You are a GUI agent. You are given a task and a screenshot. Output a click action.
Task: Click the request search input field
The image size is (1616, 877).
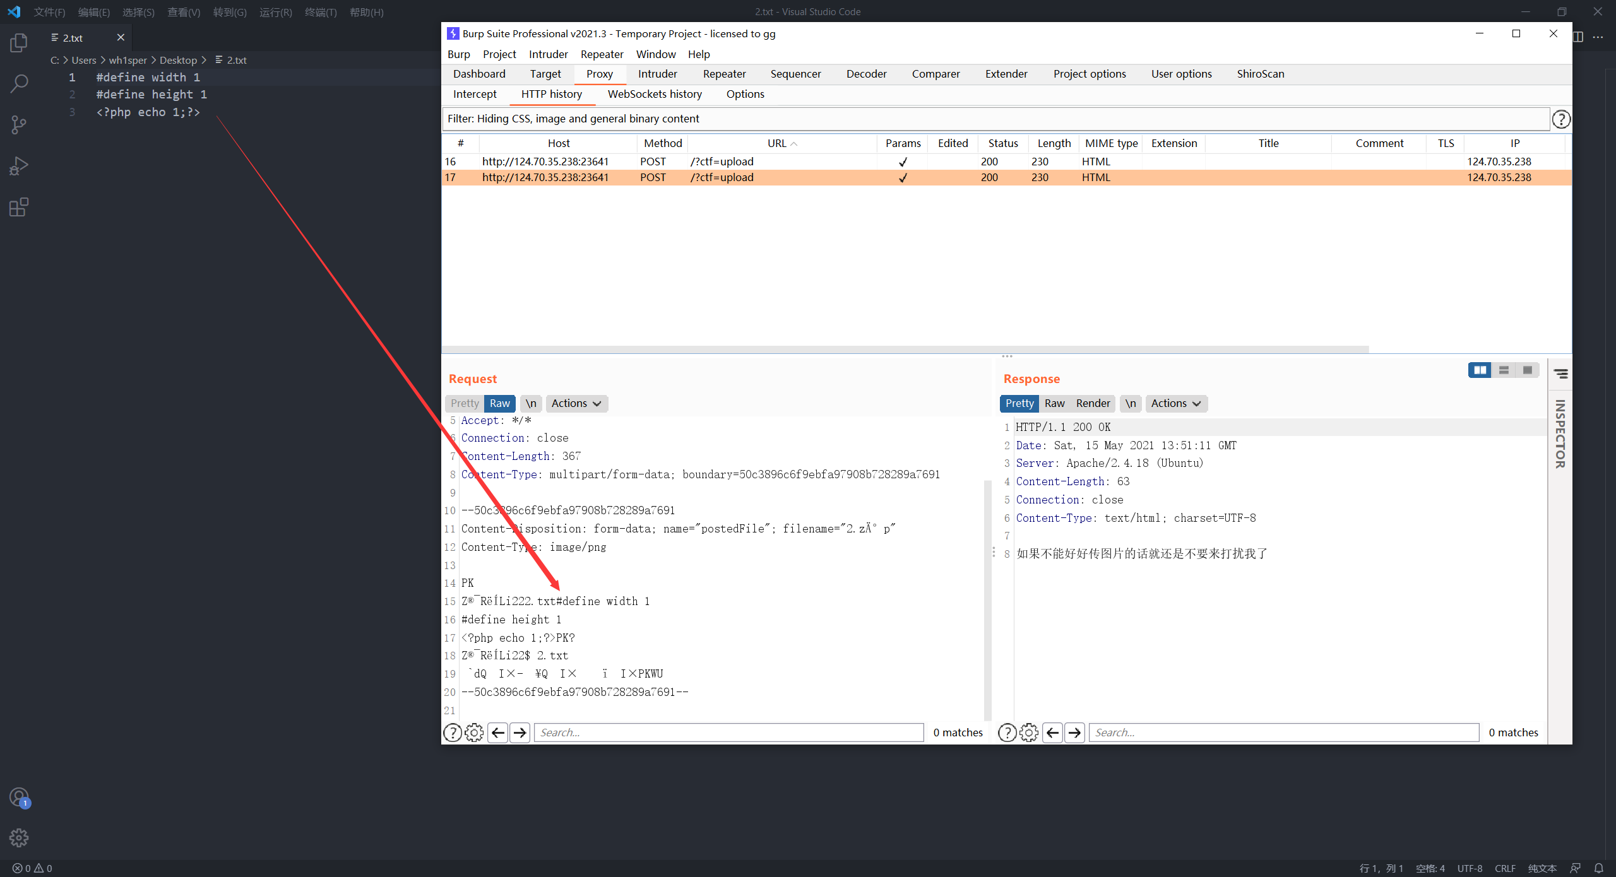point(728,733)
